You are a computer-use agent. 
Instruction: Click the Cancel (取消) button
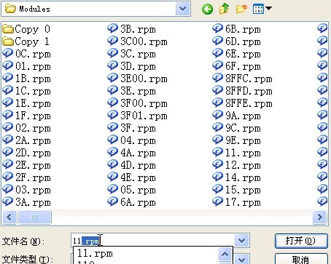coord(301,259)
